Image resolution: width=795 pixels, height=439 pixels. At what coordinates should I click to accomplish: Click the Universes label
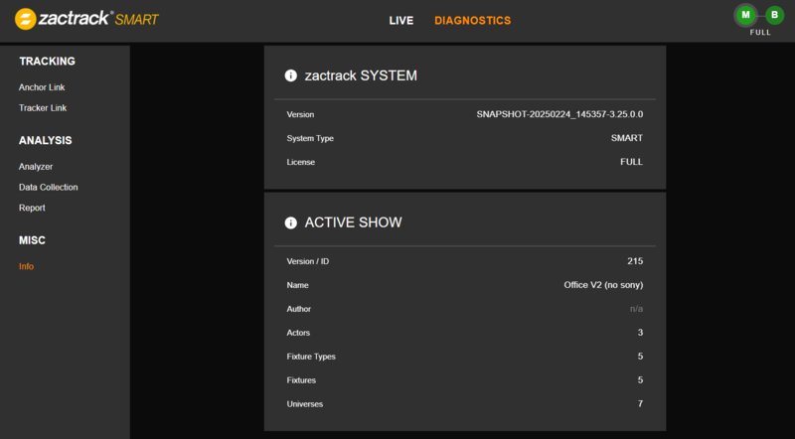click(x=305, y=404)
